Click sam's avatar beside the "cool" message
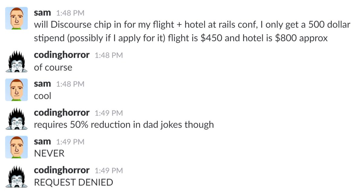This screenshot has width=363, height=193. [x=16, y=90]
